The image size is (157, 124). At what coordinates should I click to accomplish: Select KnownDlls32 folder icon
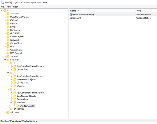click(x=8, y=43)
